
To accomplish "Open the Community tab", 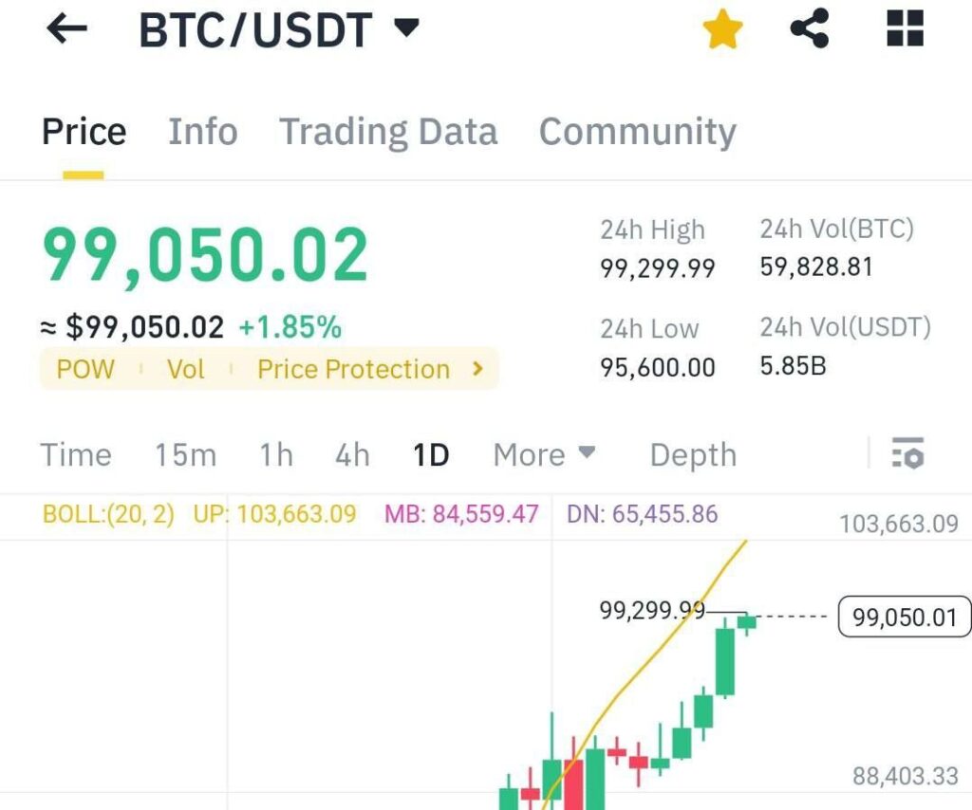I will (x=637, y=132).
